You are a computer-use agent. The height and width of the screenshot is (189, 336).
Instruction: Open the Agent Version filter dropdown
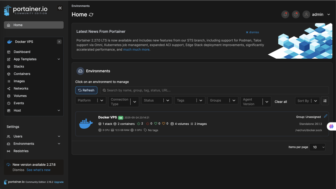point(256,102)
